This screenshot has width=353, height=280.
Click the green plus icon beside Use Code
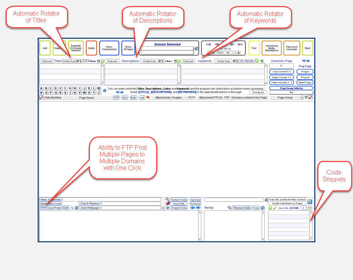270,208
